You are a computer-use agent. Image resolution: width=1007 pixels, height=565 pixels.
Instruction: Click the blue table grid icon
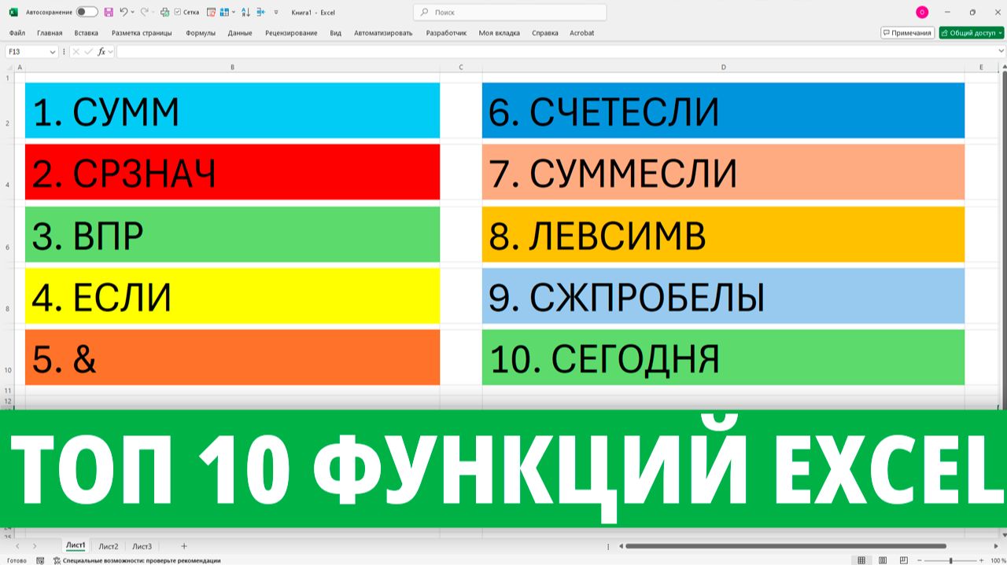pos(224,13)
